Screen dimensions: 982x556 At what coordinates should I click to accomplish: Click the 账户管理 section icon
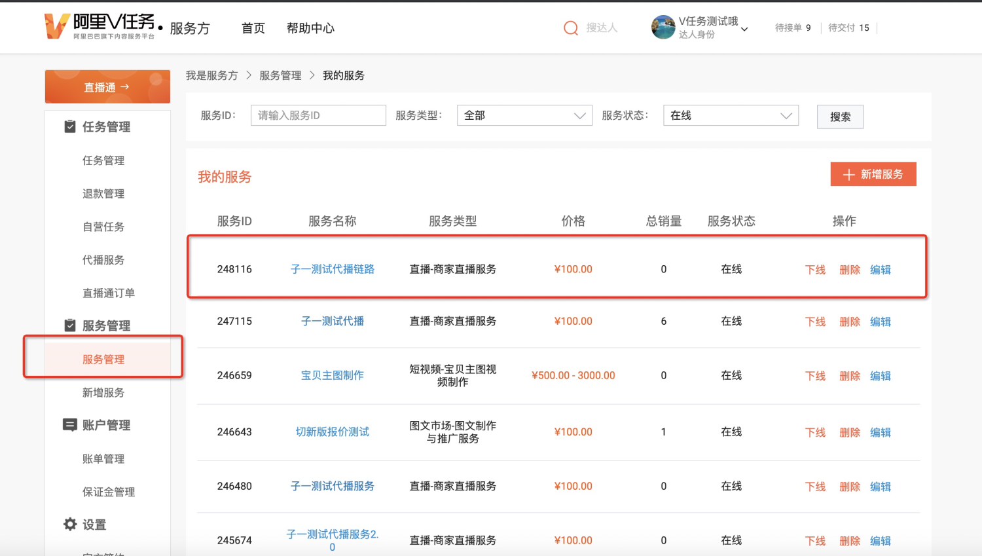[69, 425]
